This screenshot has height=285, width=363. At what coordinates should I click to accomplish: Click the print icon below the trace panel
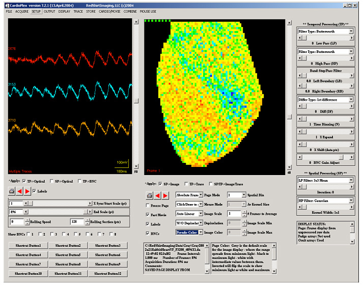point(12,191)
